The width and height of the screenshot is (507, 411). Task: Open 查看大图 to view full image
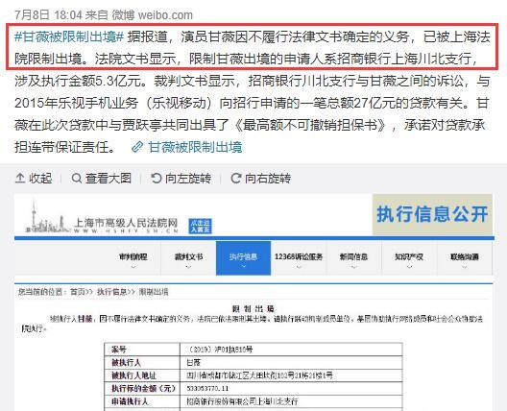tap(102, 179)
